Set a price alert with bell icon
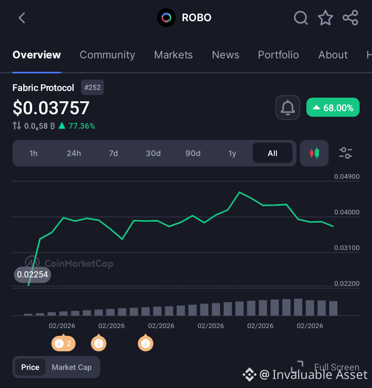The width and height of the screenshot is (372, 388). 288,107
